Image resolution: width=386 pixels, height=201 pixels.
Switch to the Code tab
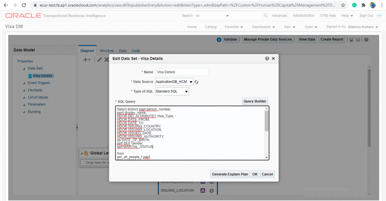tap(135, 51)
